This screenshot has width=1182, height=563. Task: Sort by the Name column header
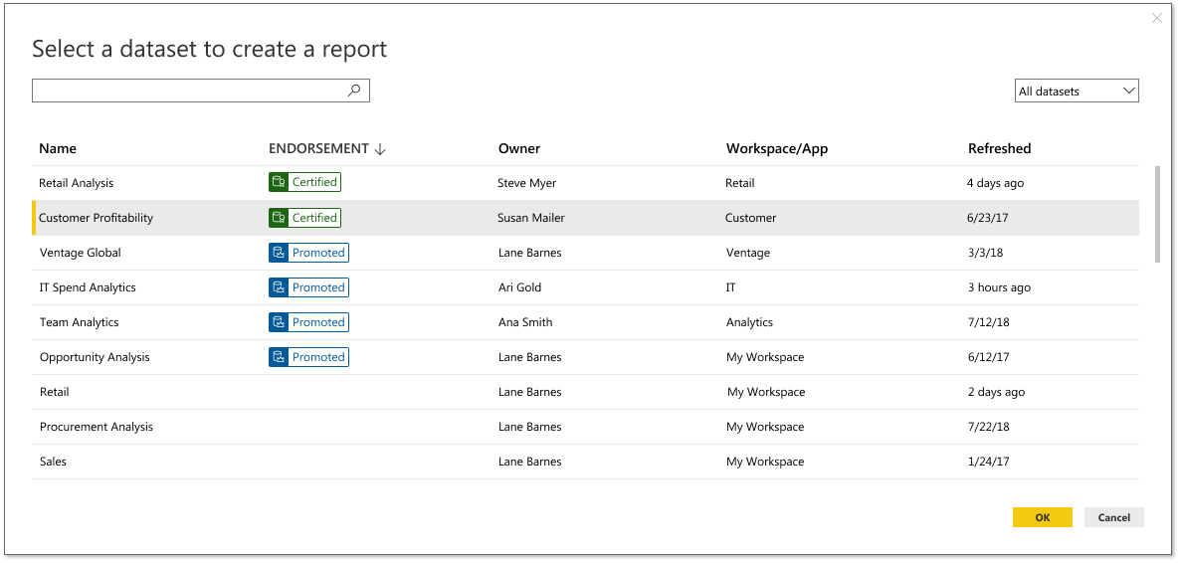pyautogui.click(x=58, y=149)
